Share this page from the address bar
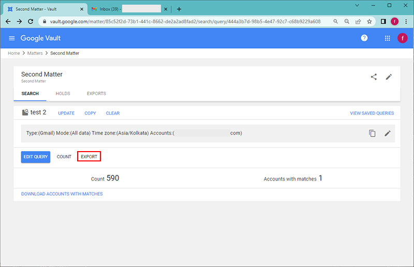This screenshot has height=267, width=414. click(x=358, y=21)
